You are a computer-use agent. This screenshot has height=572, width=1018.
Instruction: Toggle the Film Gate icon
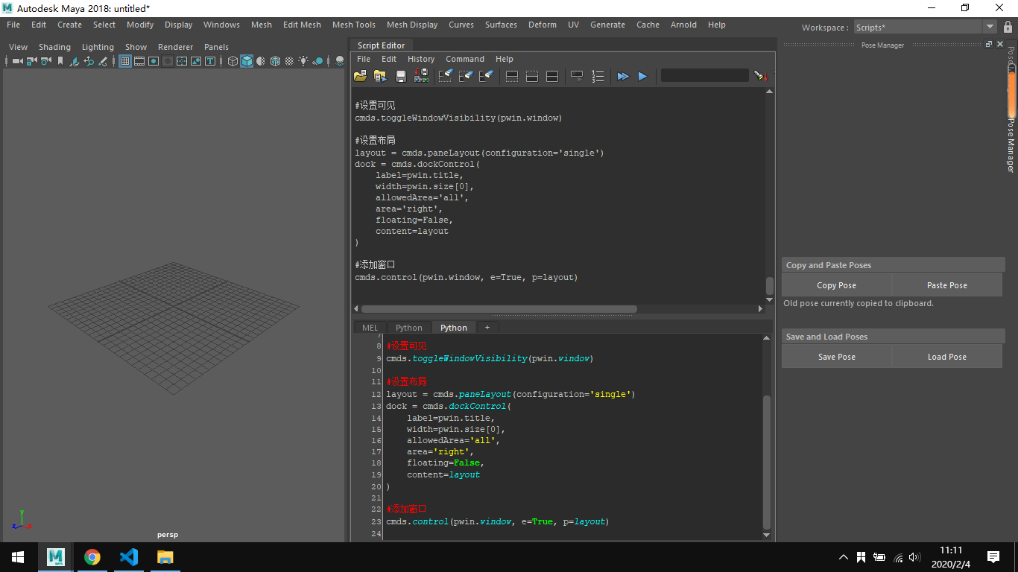(139, 61)
